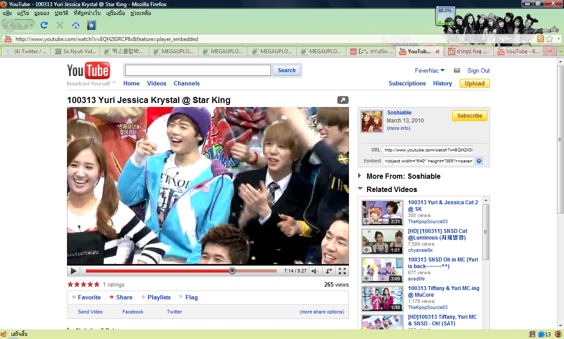564x339 pixels.
Task: Open the address bar history dropdown
Action: tap(559, 39)
